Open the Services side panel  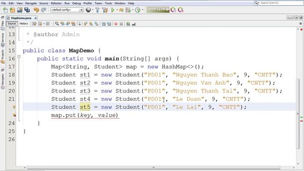pos(2,40)
